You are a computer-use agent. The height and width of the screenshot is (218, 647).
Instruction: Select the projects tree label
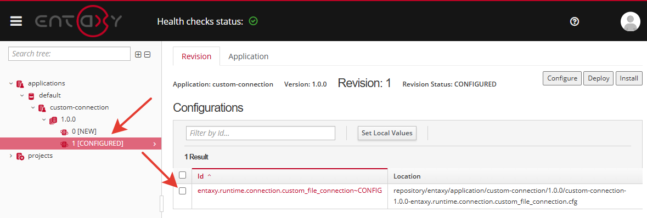tap(41, 156)
